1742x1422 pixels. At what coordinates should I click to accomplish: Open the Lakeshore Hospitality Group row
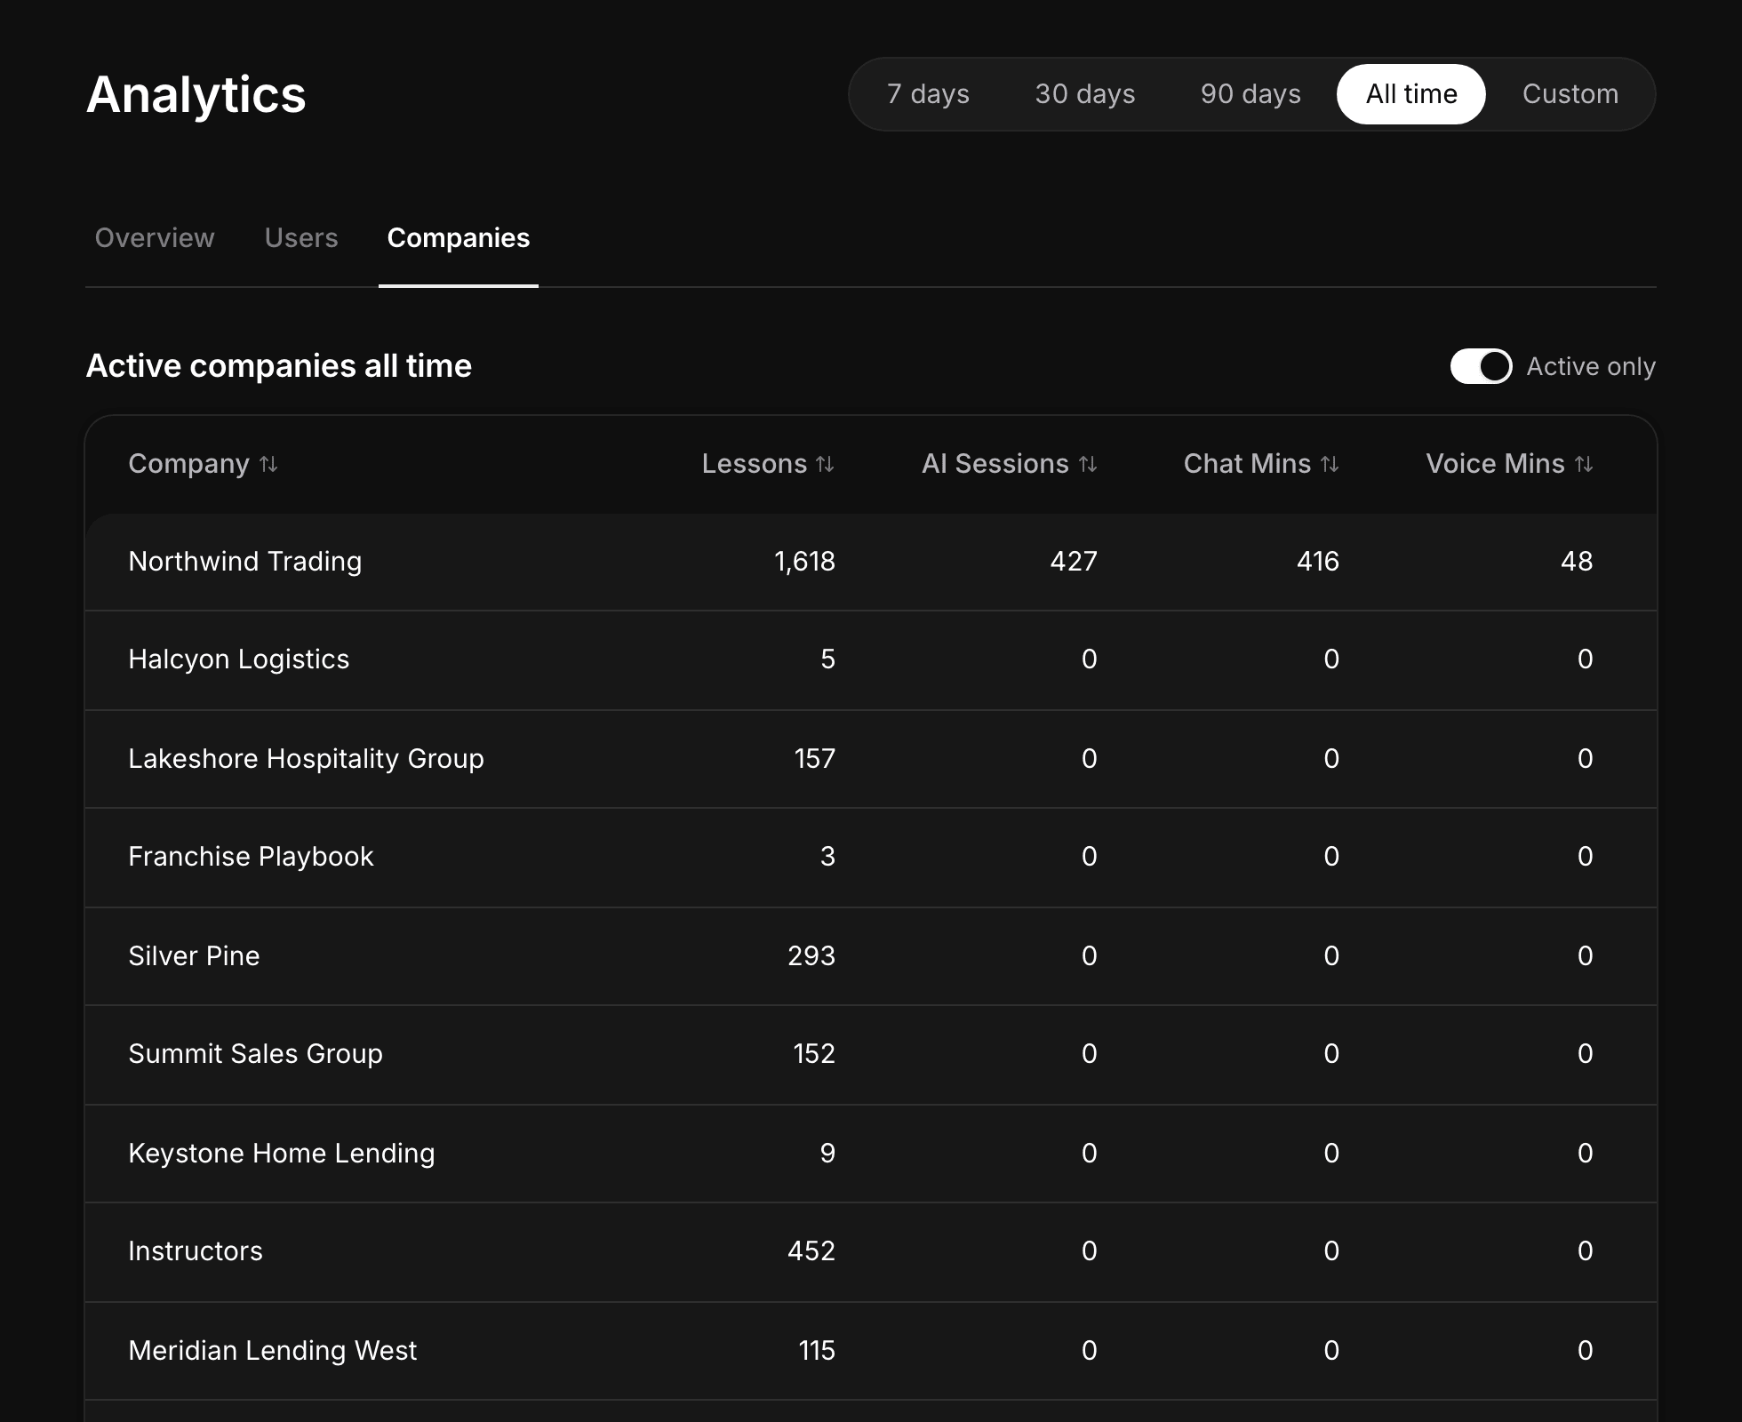point(871,759)
